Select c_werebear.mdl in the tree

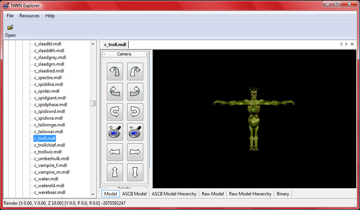50,192
